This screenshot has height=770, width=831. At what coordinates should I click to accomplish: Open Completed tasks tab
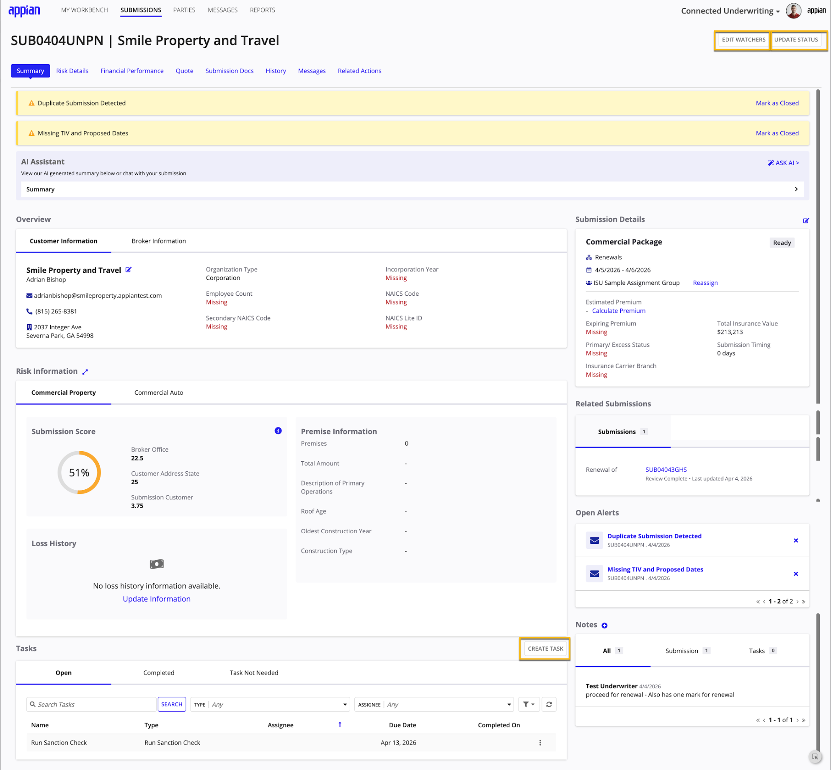159,673
